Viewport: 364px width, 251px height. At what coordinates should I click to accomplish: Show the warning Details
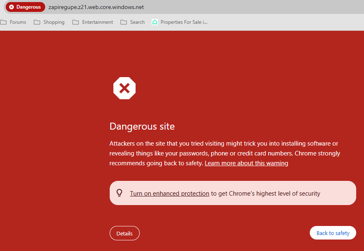(x=124, y=233)
